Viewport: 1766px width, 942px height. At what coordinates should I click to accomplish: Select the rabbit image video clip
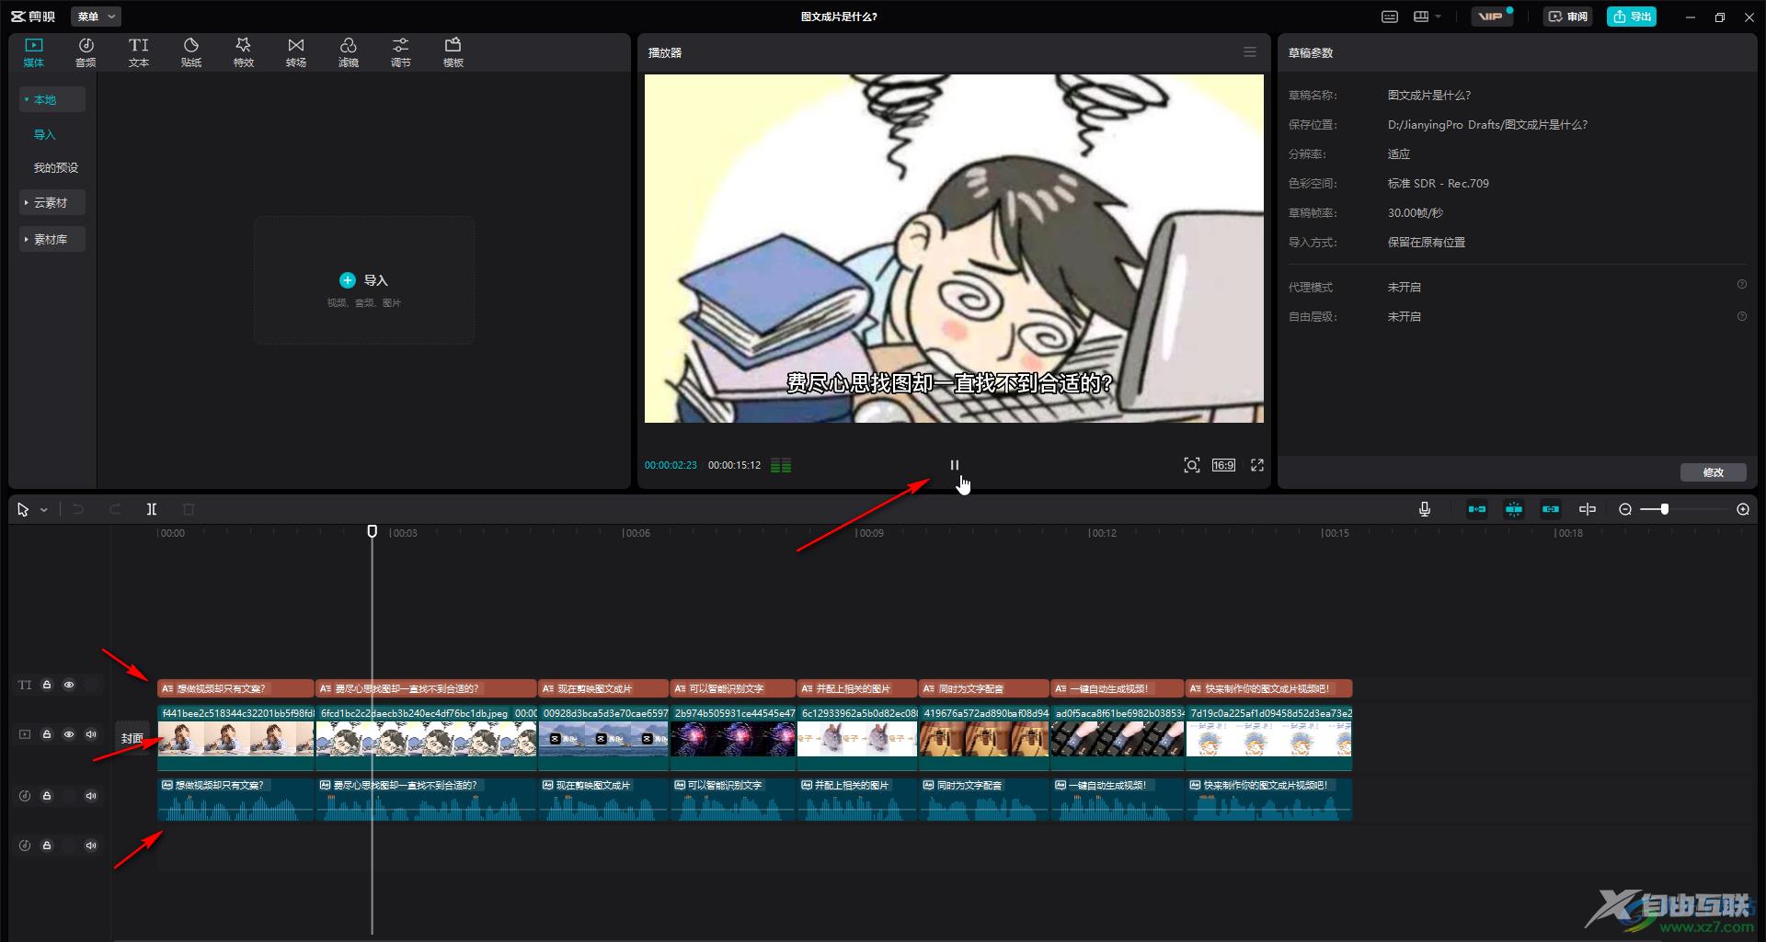click(857, 738)
